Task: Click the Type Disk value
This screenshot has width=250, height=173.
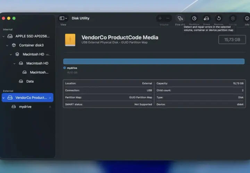Action: tap(241, 97)
